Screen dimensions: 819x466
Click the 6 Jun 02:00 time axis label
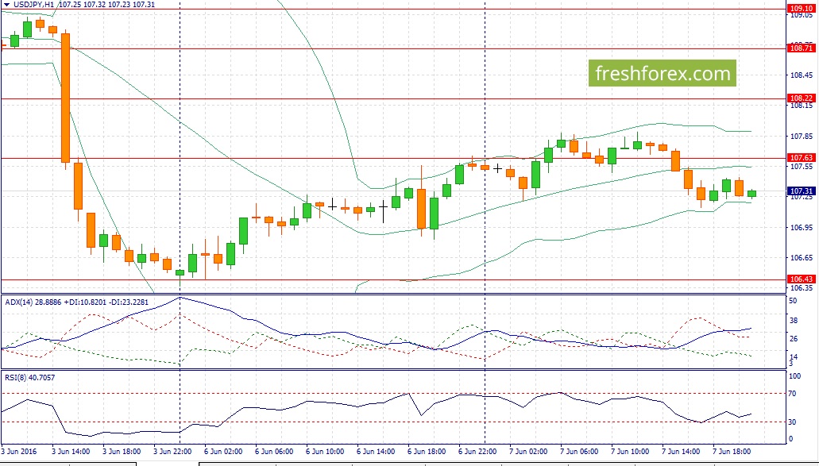(x=223, y=452)
